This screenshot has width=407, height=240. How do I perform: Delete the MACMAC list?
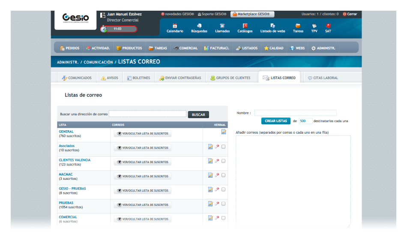(x=217, y=175)
